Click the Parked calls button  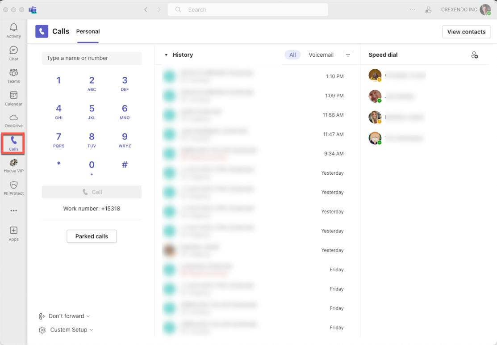92,236
